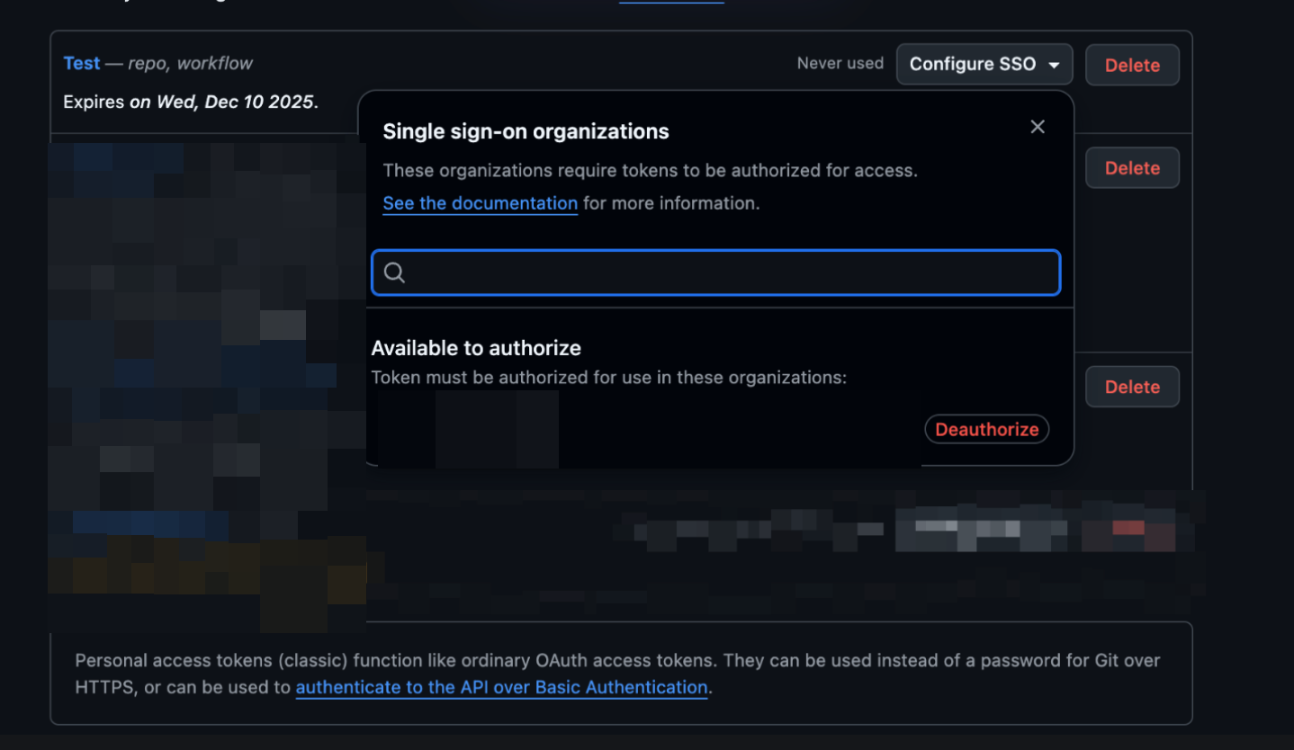Click the 'Token must be authorized' description text
The image size is (1294, 750).
(608, 378)
